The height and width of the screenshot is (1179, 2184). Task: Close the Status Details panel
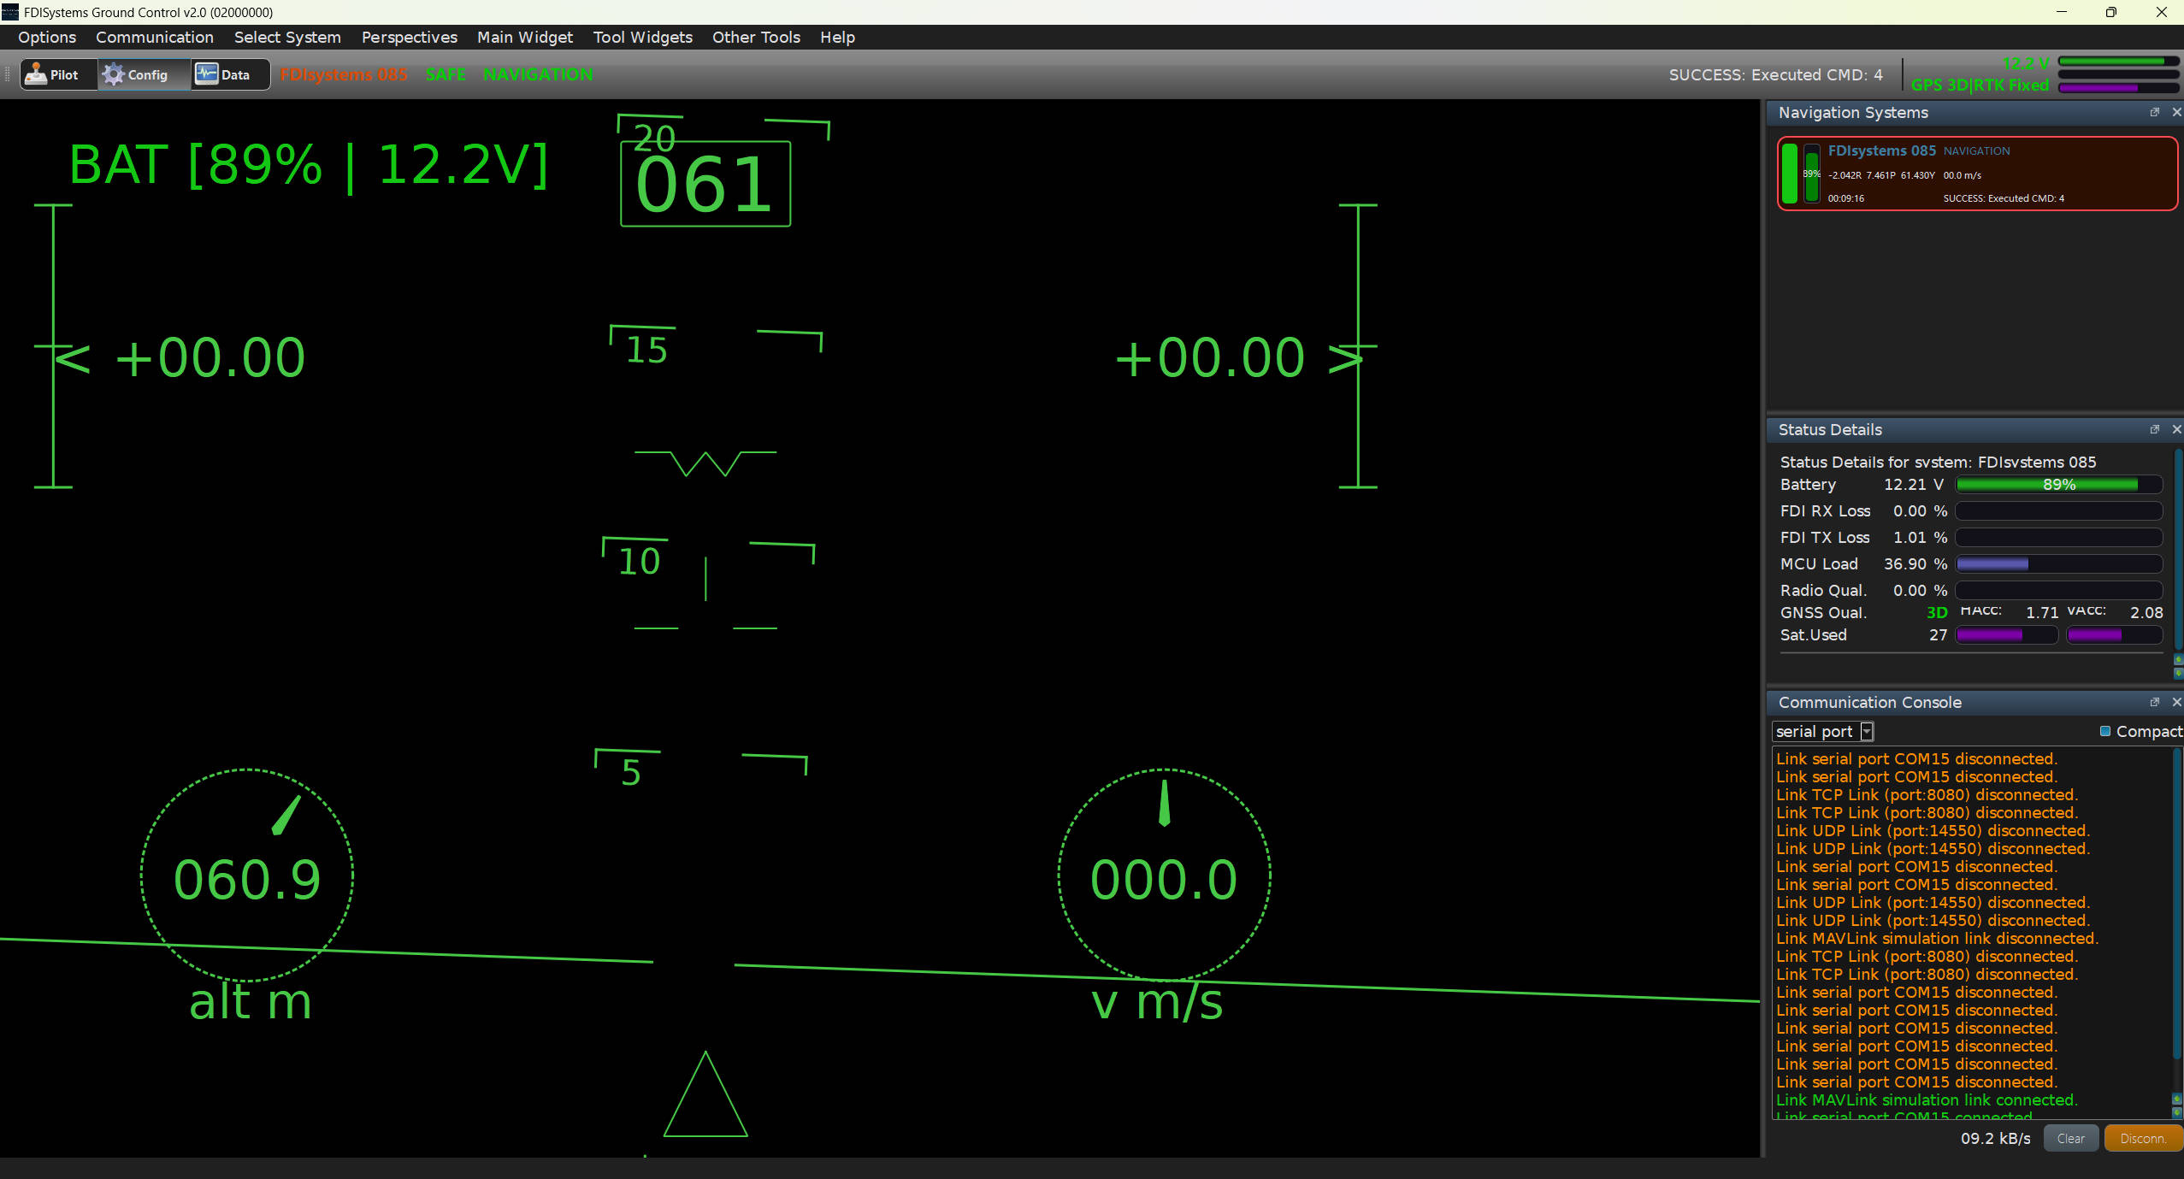pos(2176,429)
